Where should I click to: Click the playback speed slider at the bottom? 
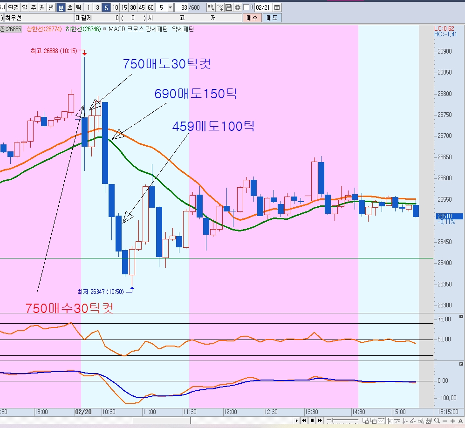[x=342, y=421]
